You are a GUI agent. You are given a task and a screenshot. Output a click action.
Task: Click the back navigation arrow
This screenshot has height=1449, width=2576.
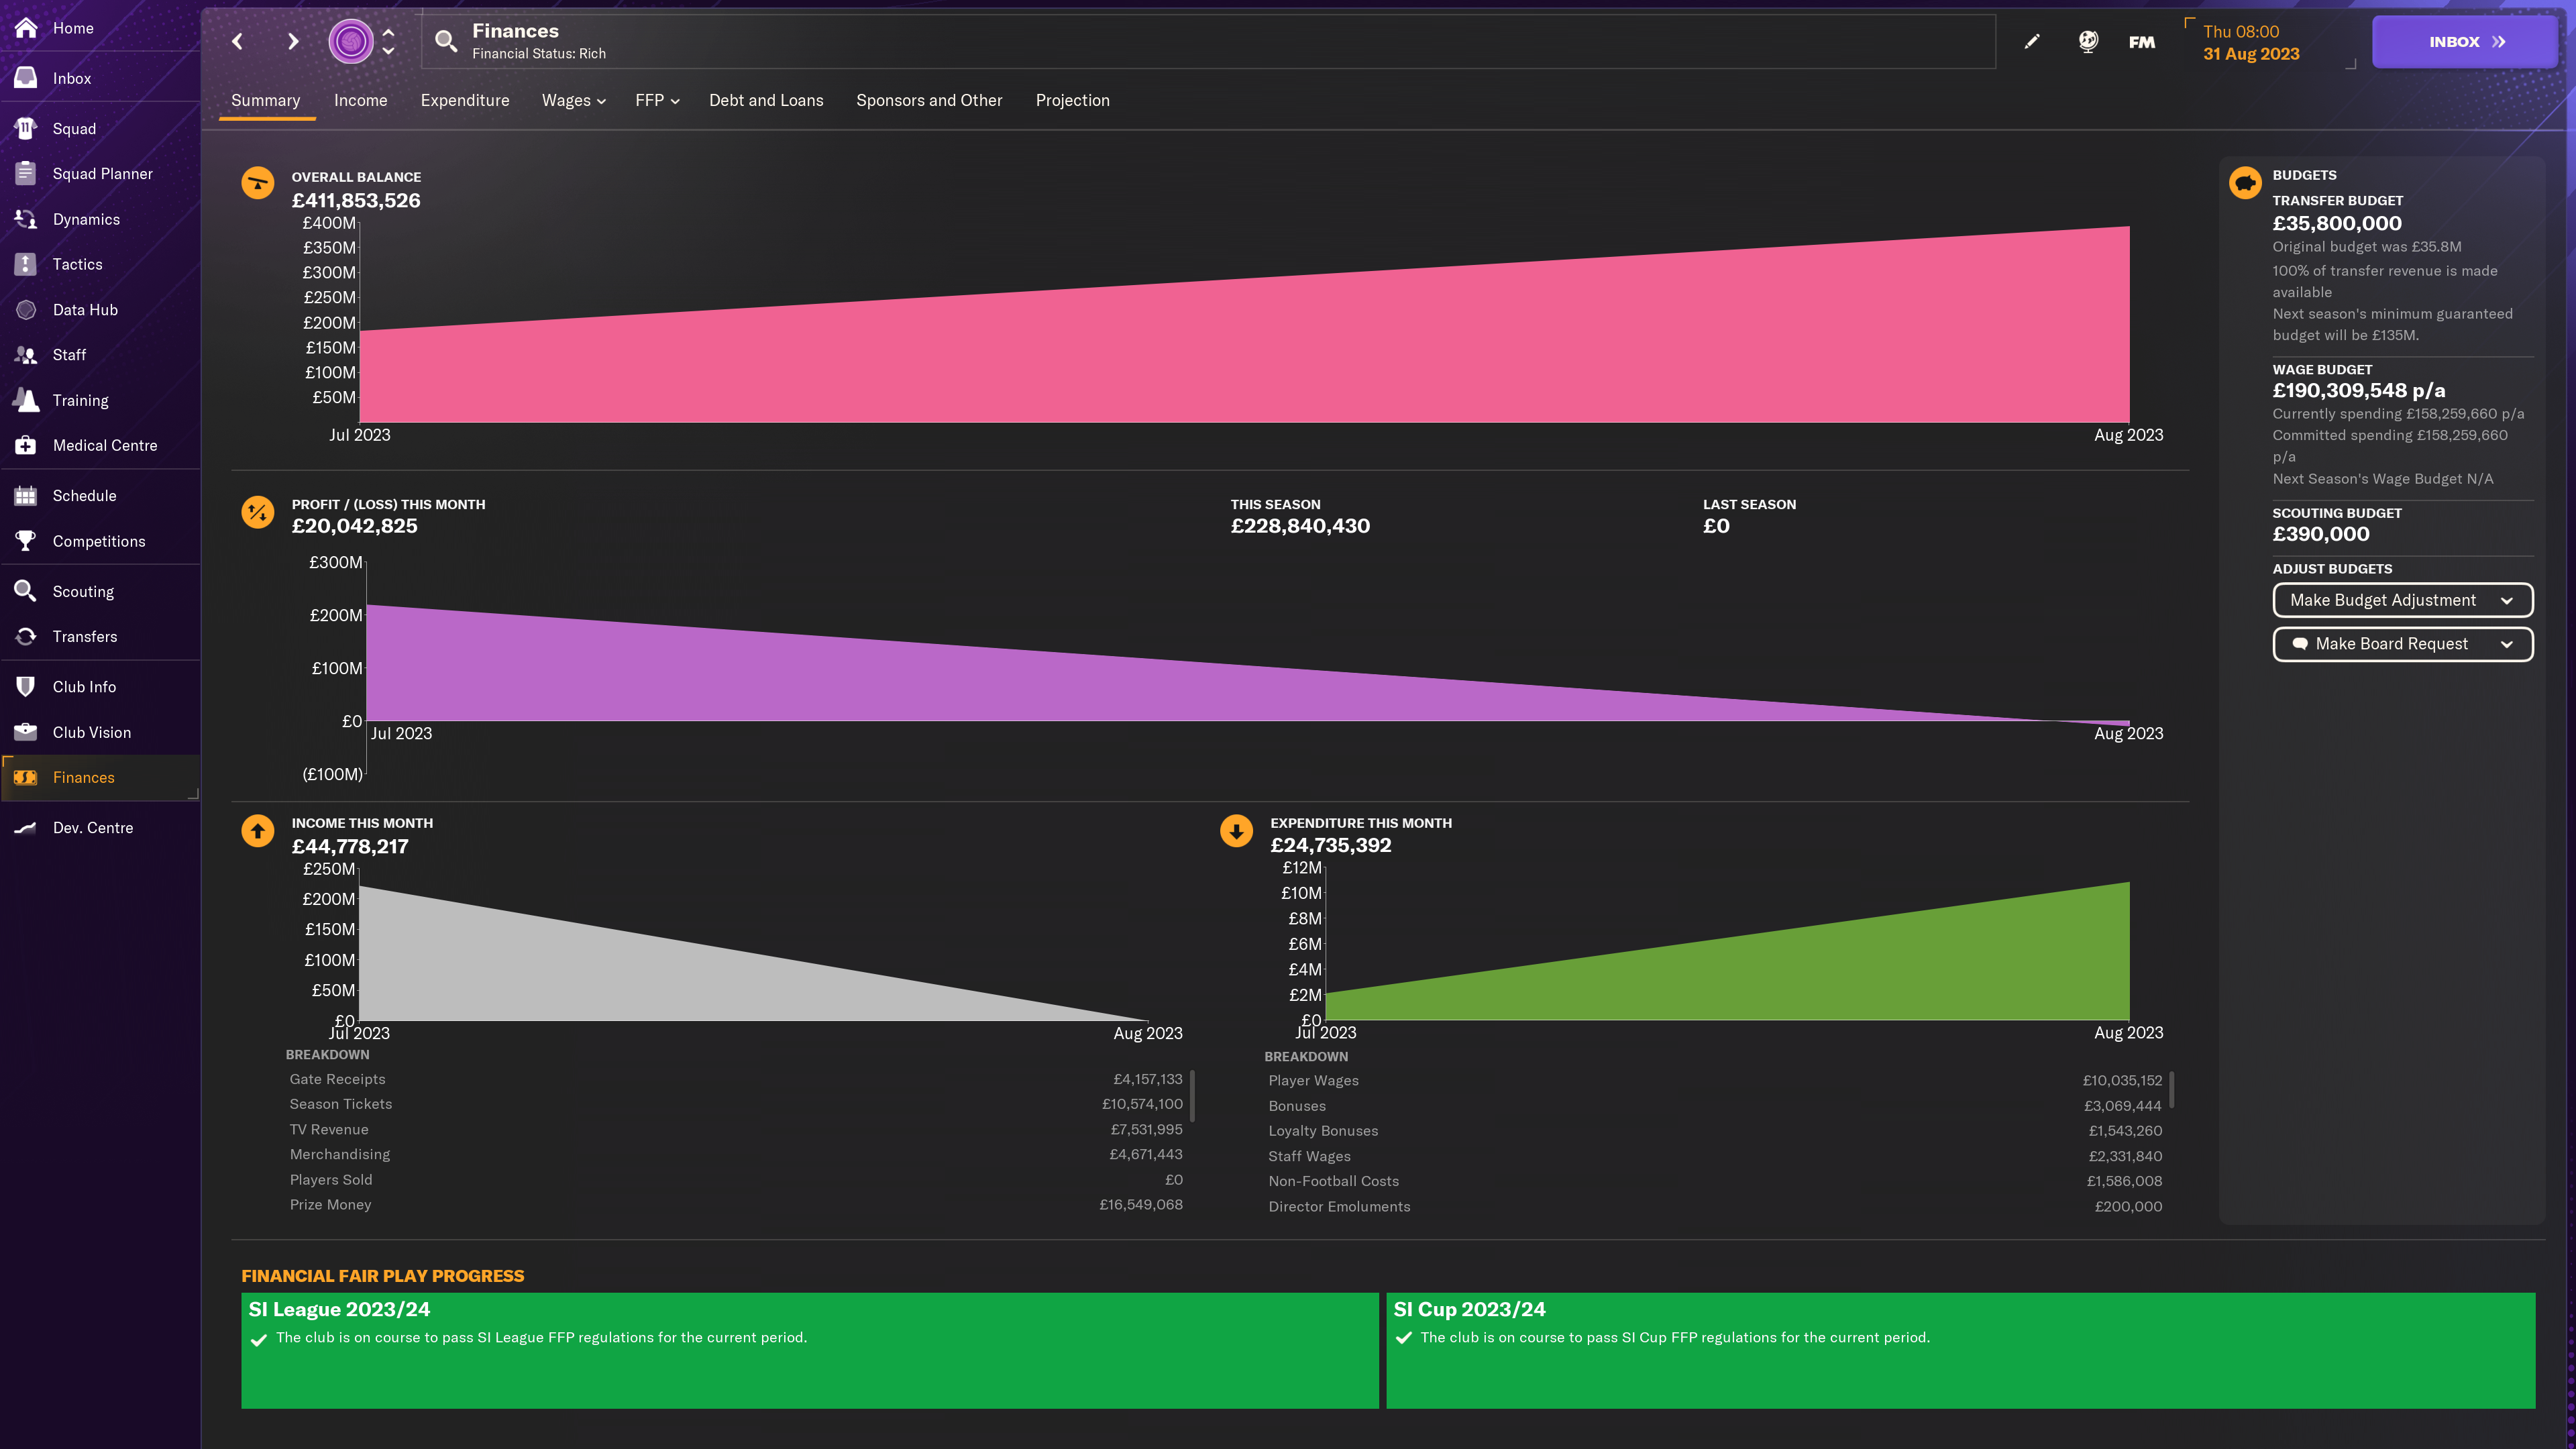tap(237, 41)
